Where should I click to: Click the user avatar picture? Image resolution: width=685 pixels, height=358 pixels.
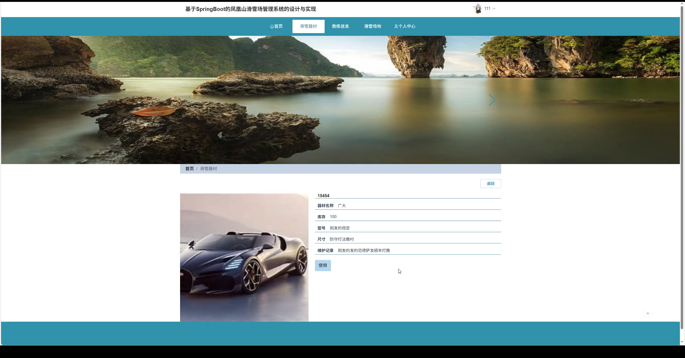[x=478, y=9]
